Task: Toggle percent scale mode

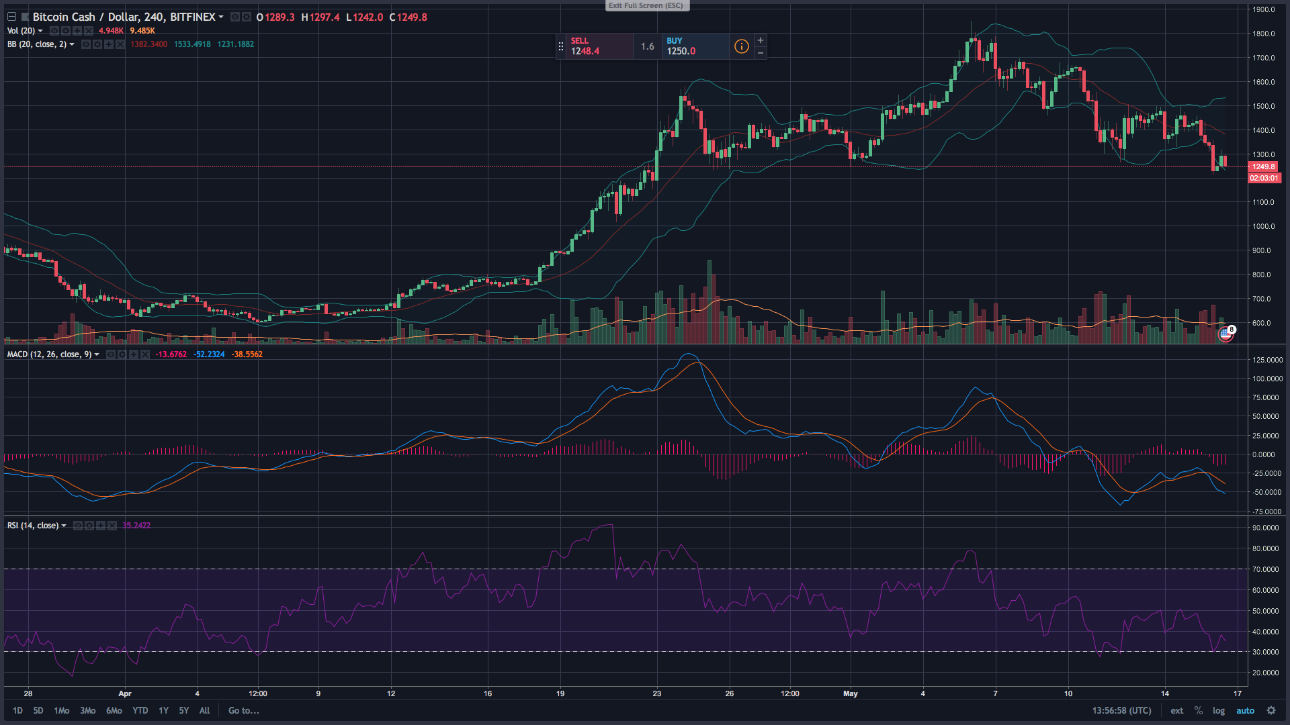Action: (1199, 710)
